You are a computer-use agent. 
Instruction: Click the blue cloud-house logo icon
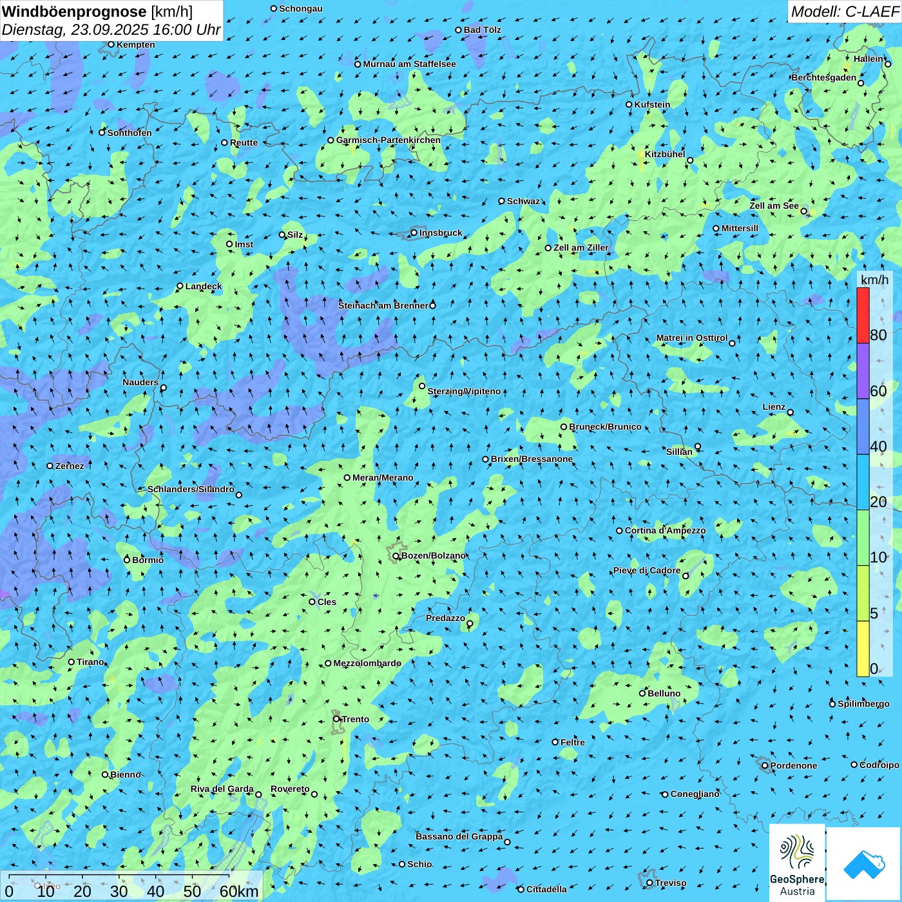coord(864,865)
